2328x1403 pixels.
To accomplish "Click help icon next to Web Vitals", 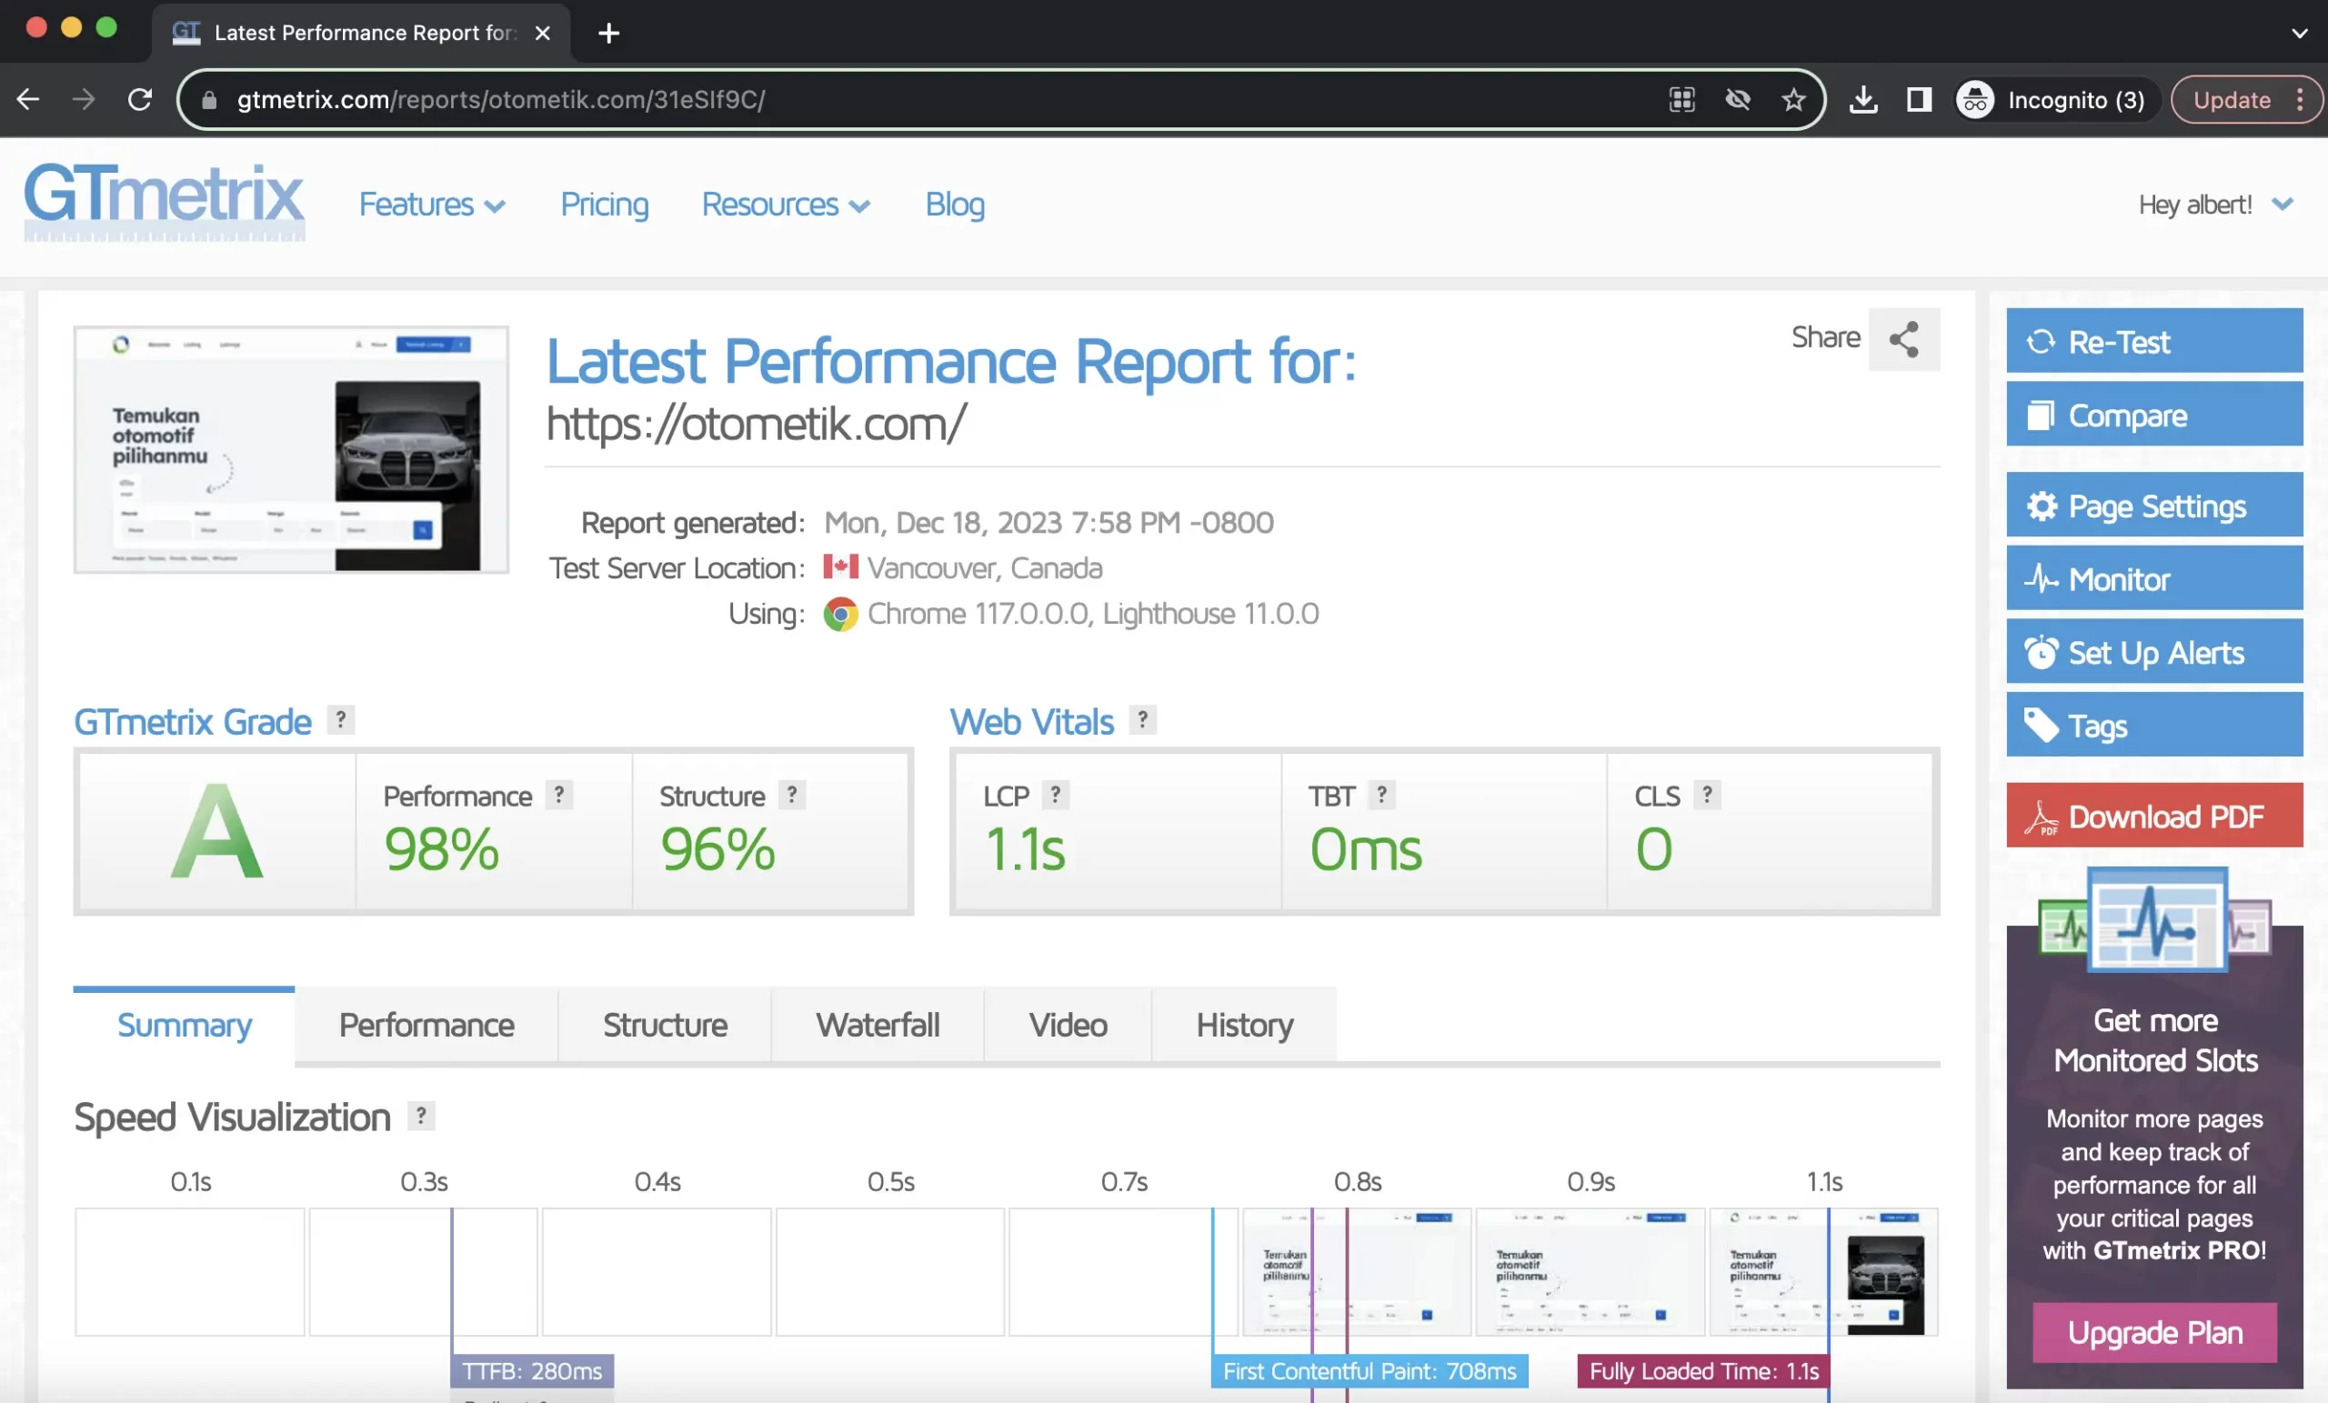I will [1142, 720].
